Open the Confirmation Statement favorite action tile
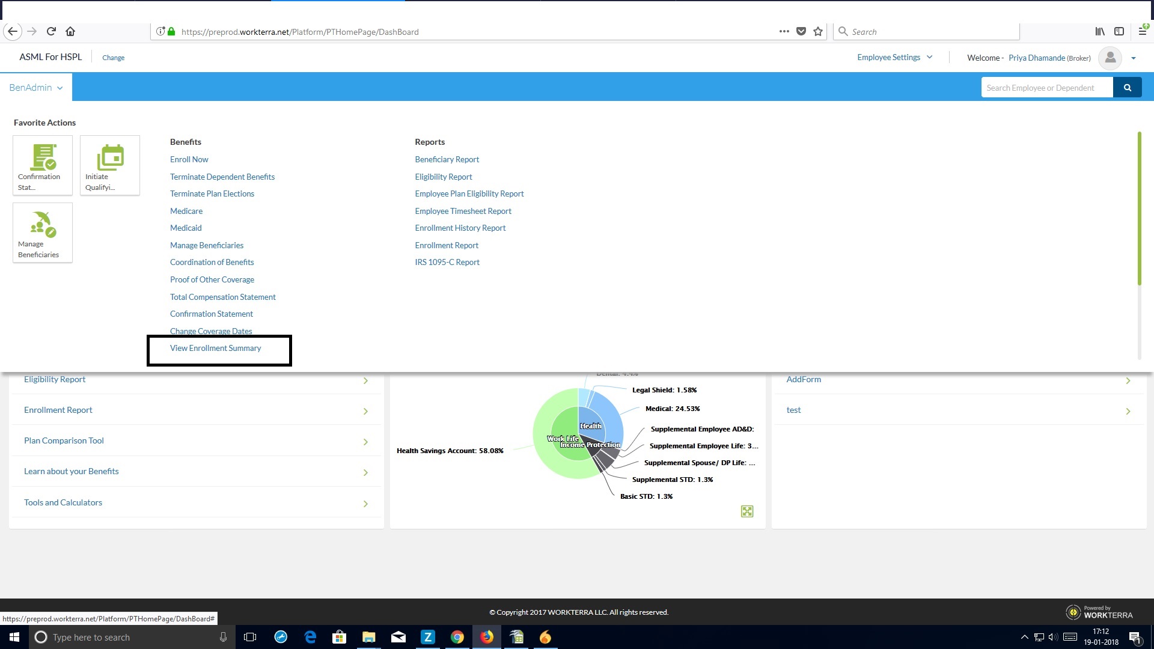Viewport: 1154px width, 649px height. [43, 165]
